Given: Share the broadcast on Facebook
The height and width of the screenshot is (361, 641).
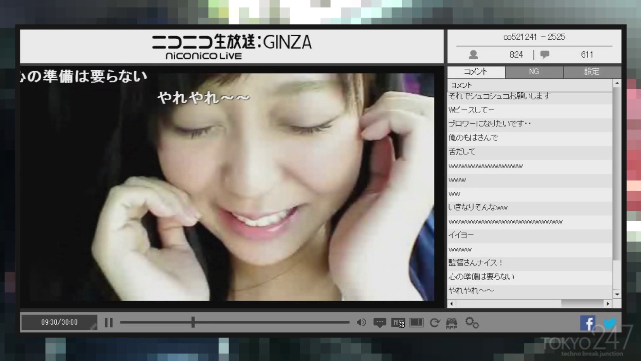Looking at the screenshot, I should pyautogui.click(x=588, y=323).
